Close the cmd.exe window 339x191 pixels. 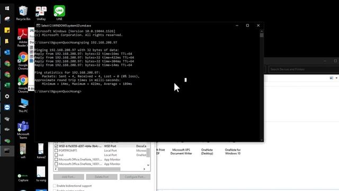pos(258,25)
